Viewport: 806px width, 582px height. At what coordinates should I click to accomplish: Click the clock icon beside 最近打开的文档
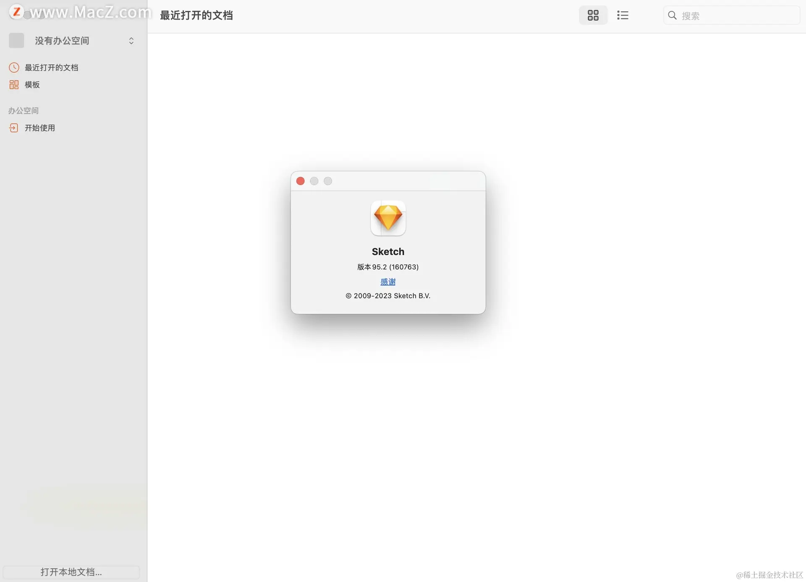click(x=14, y=68)
